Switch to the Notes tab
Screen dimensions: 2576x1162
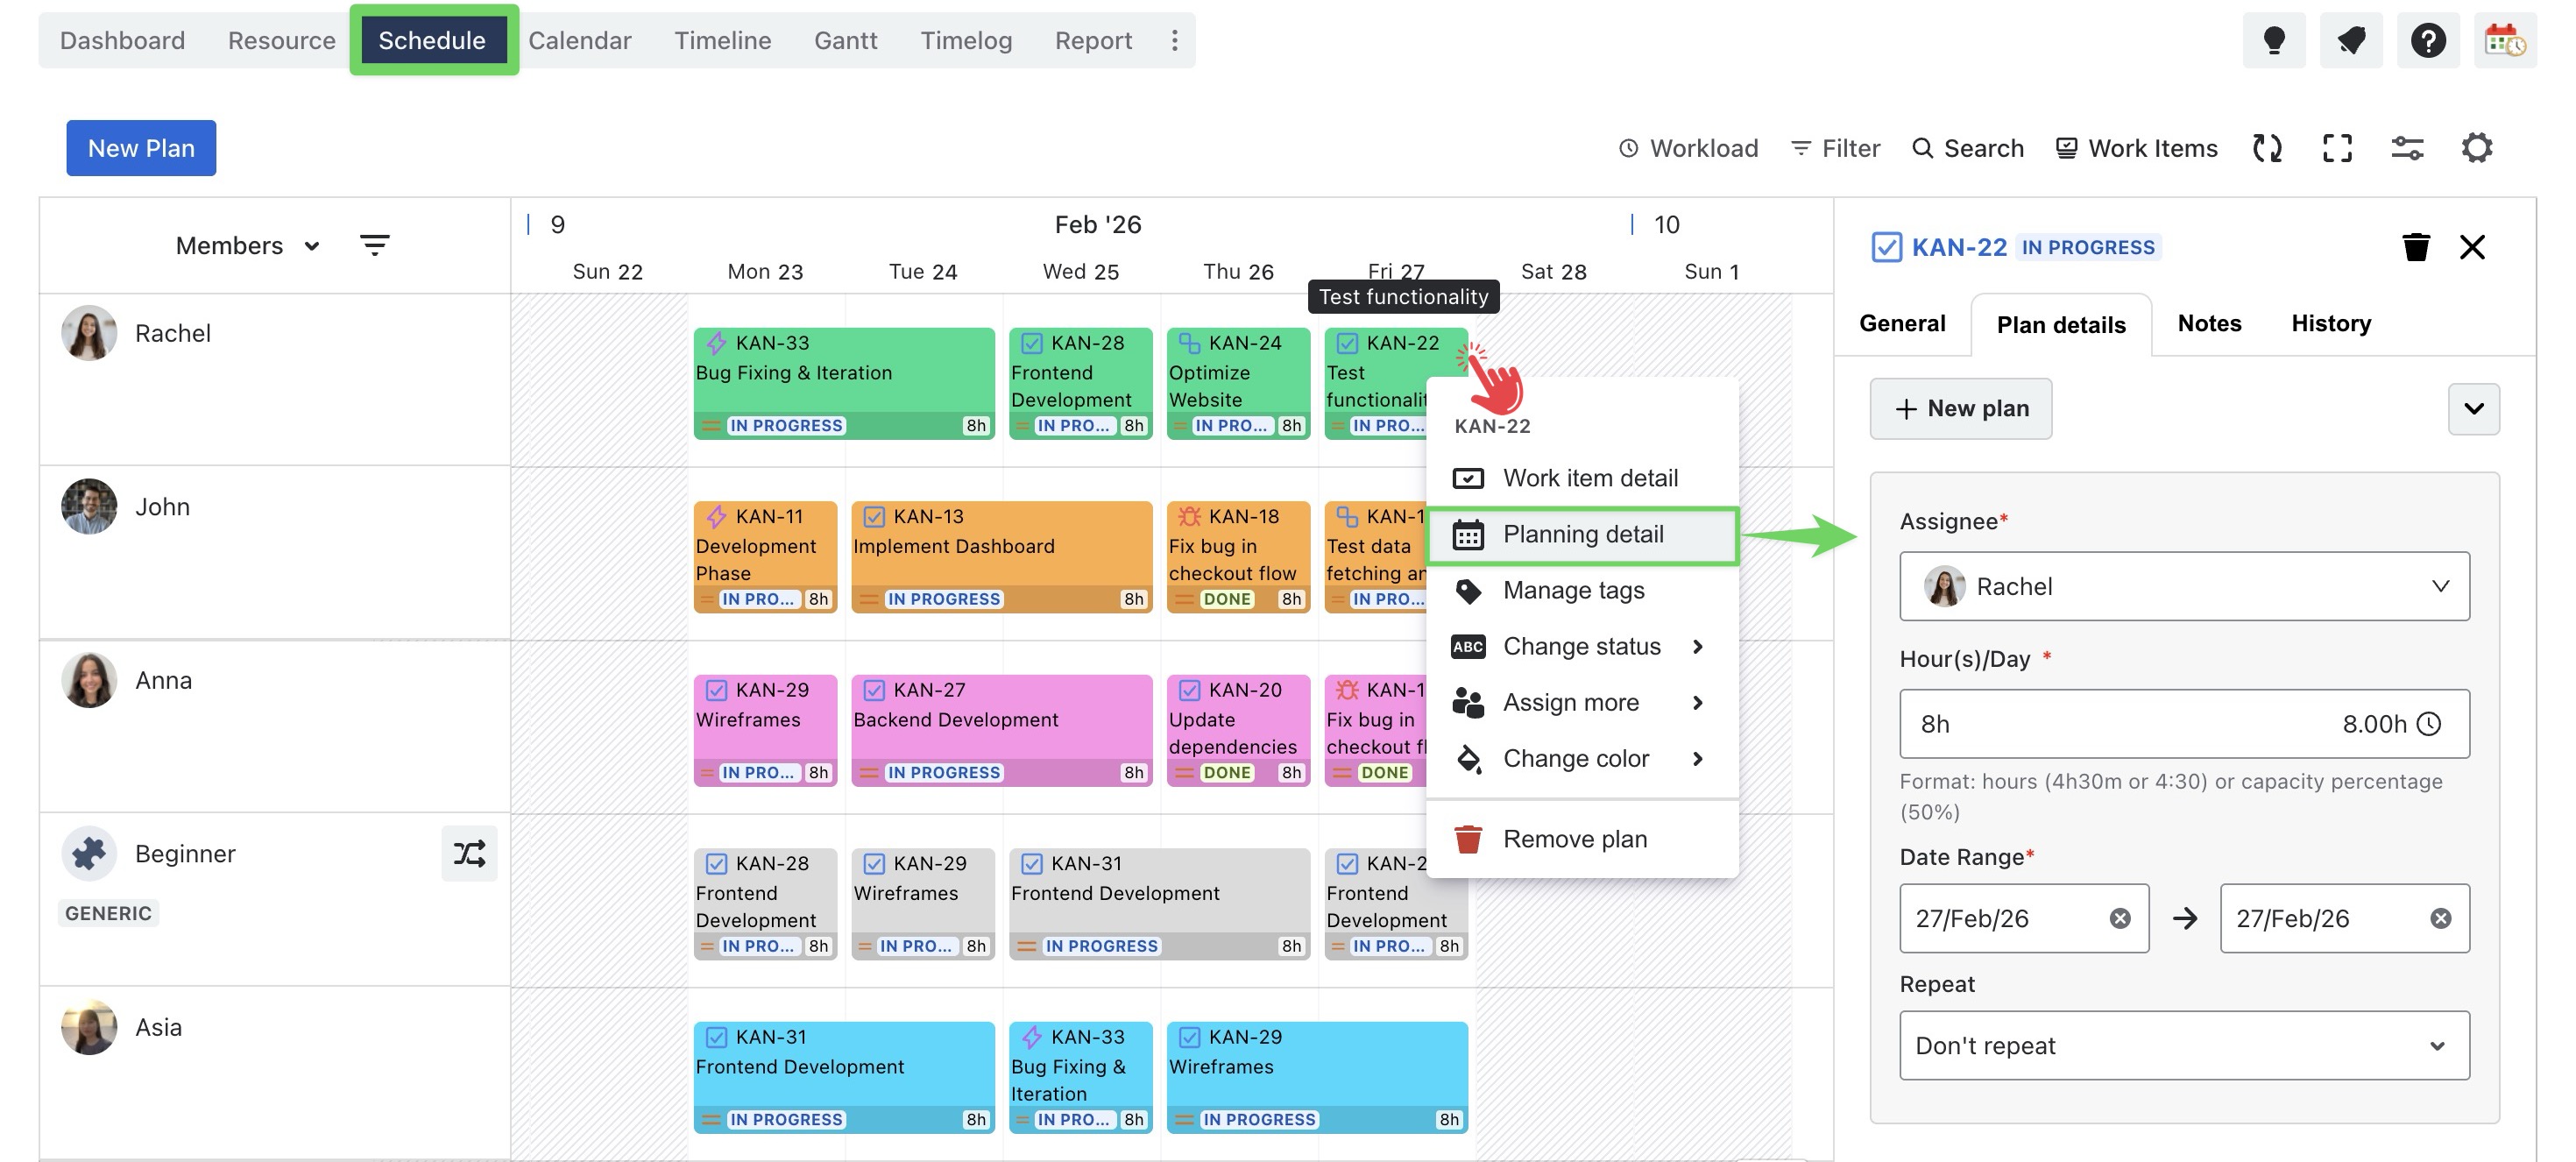pyautogui.click(x=2208, y=324)
